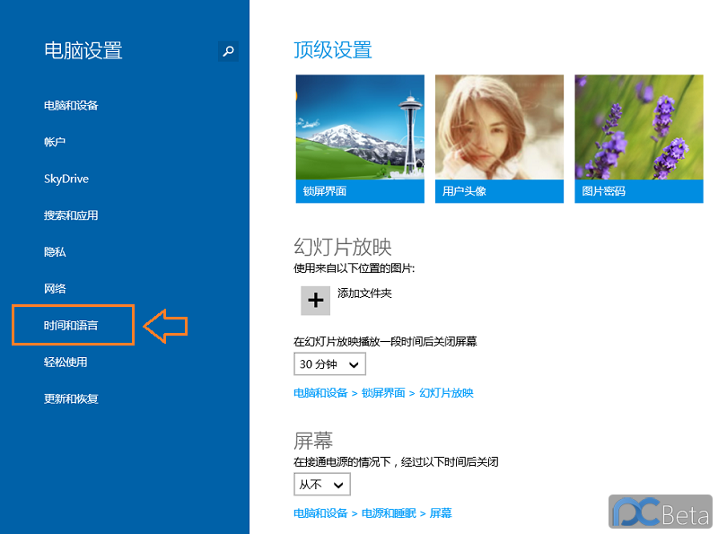Click 电脑和设备 link above the 屏幕 heading
The image size is (718, 534).
(320, 393)
